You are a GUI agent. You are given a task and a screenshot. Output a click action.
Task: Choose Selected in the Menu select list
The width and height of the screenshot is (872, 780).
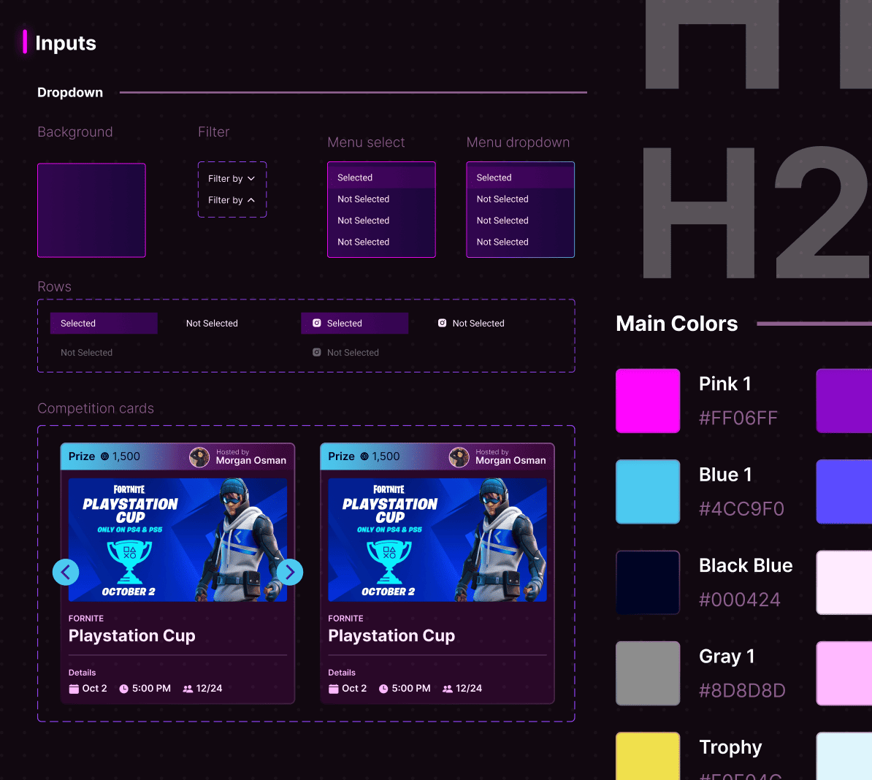(x=381, y=177)
